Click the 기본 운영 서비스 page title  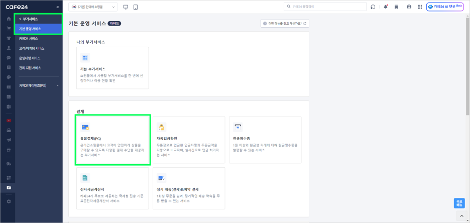pos(87,24)
